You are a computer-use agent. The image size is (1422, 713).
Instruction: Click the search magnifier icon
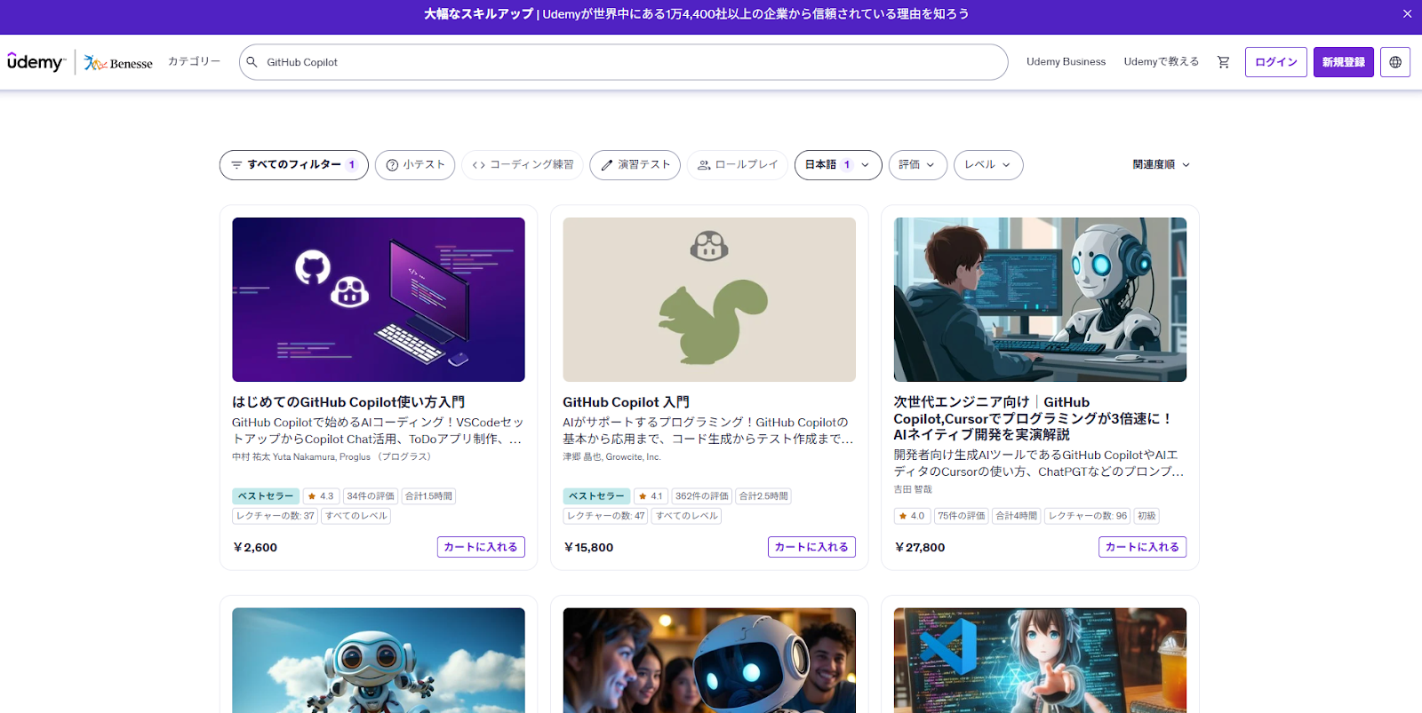tap(252, 62)
